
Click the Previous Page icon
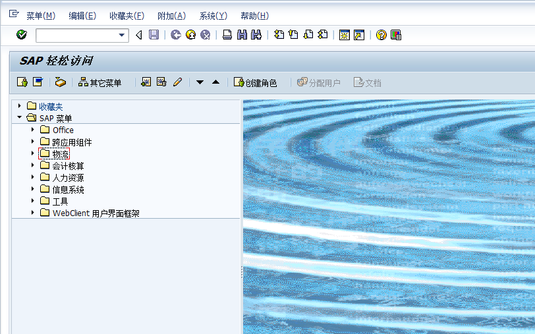click(293, 35)
